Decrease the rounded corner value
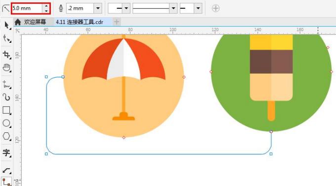The image size is (336, 186). [46, 11]
